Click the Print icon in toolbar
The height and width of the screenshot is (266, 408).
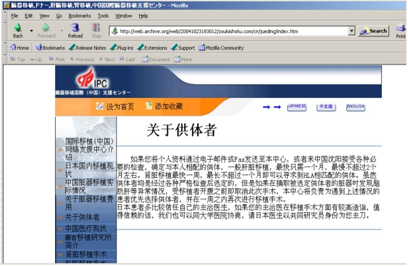pos(401,28)
